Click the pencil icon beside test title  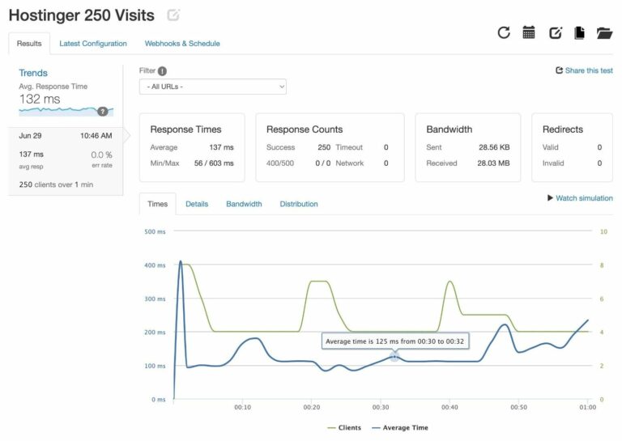(x=173, y=15)
